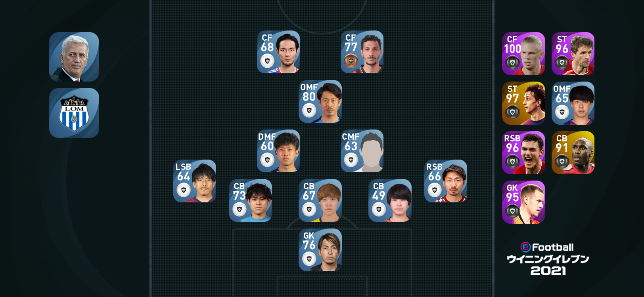
Task: Select the CMF 63 silhouette player card
Action: pos(362,151)
